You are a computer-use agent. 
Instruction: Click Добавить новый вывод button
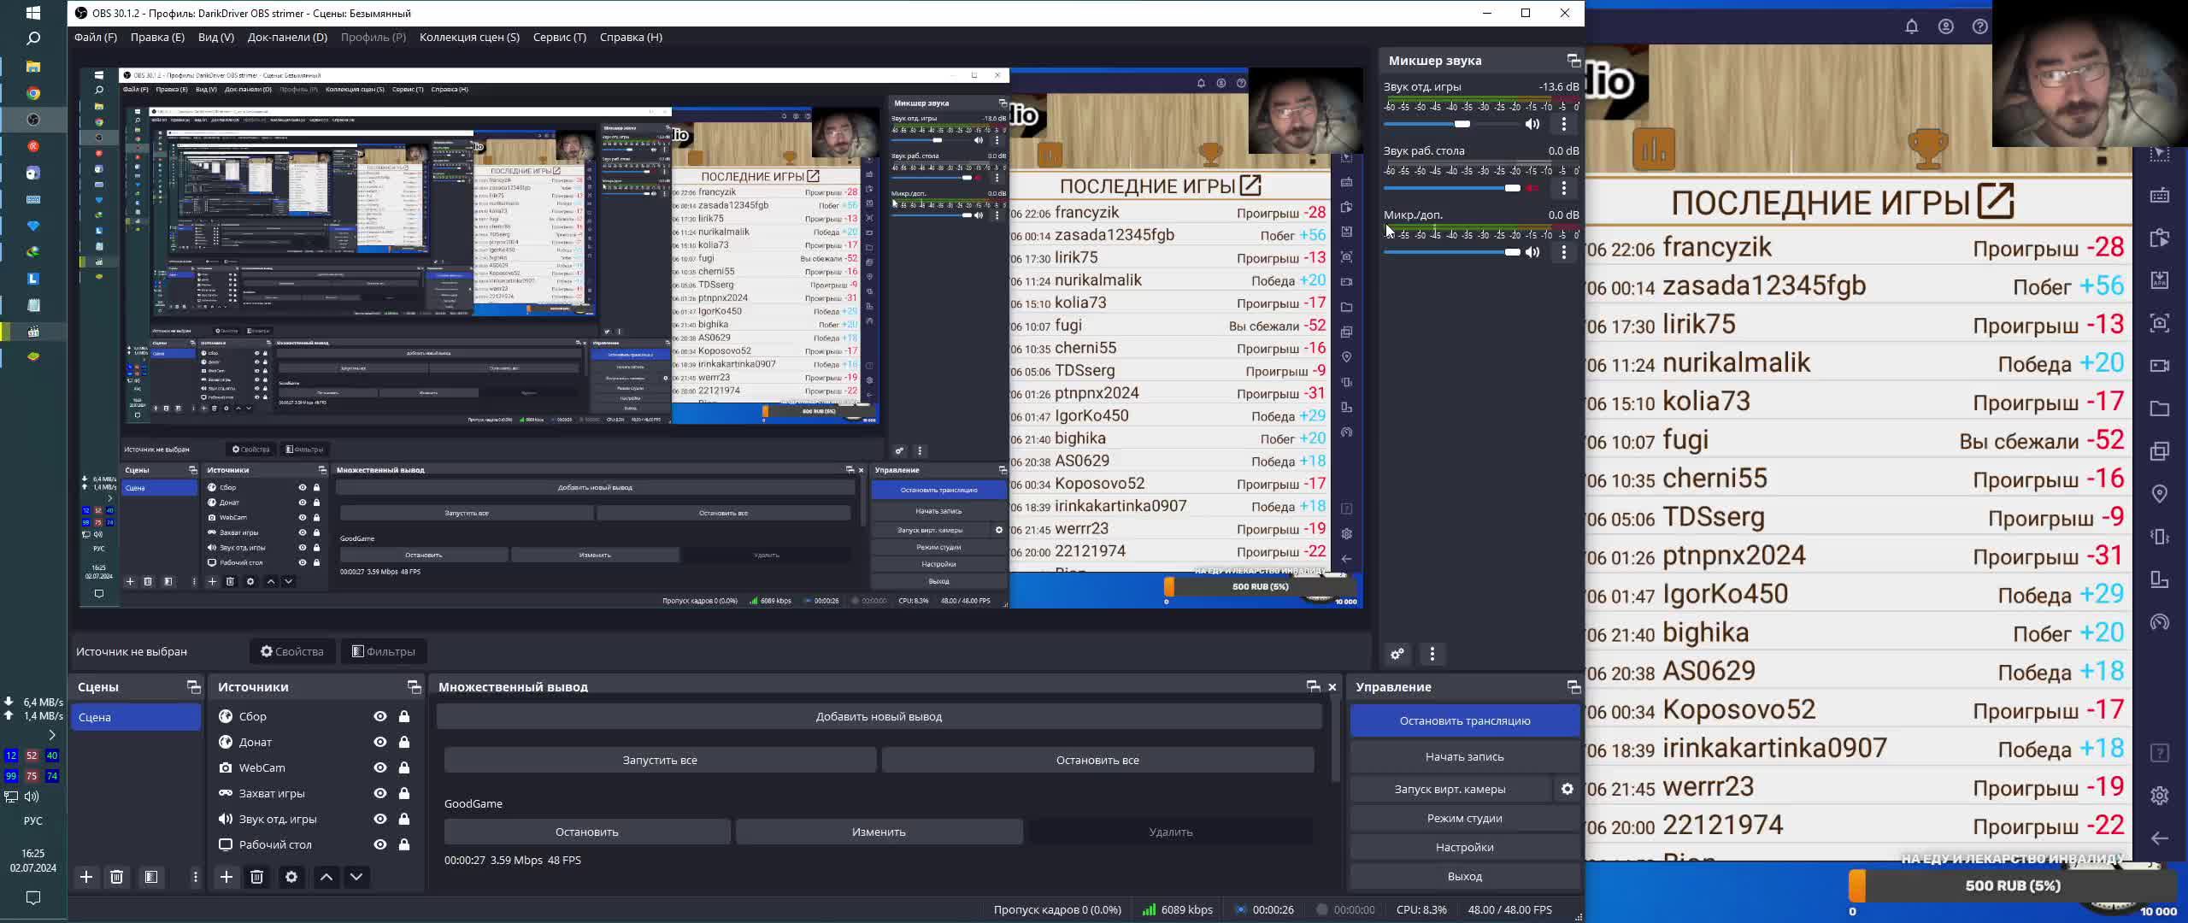click(879, 716)
